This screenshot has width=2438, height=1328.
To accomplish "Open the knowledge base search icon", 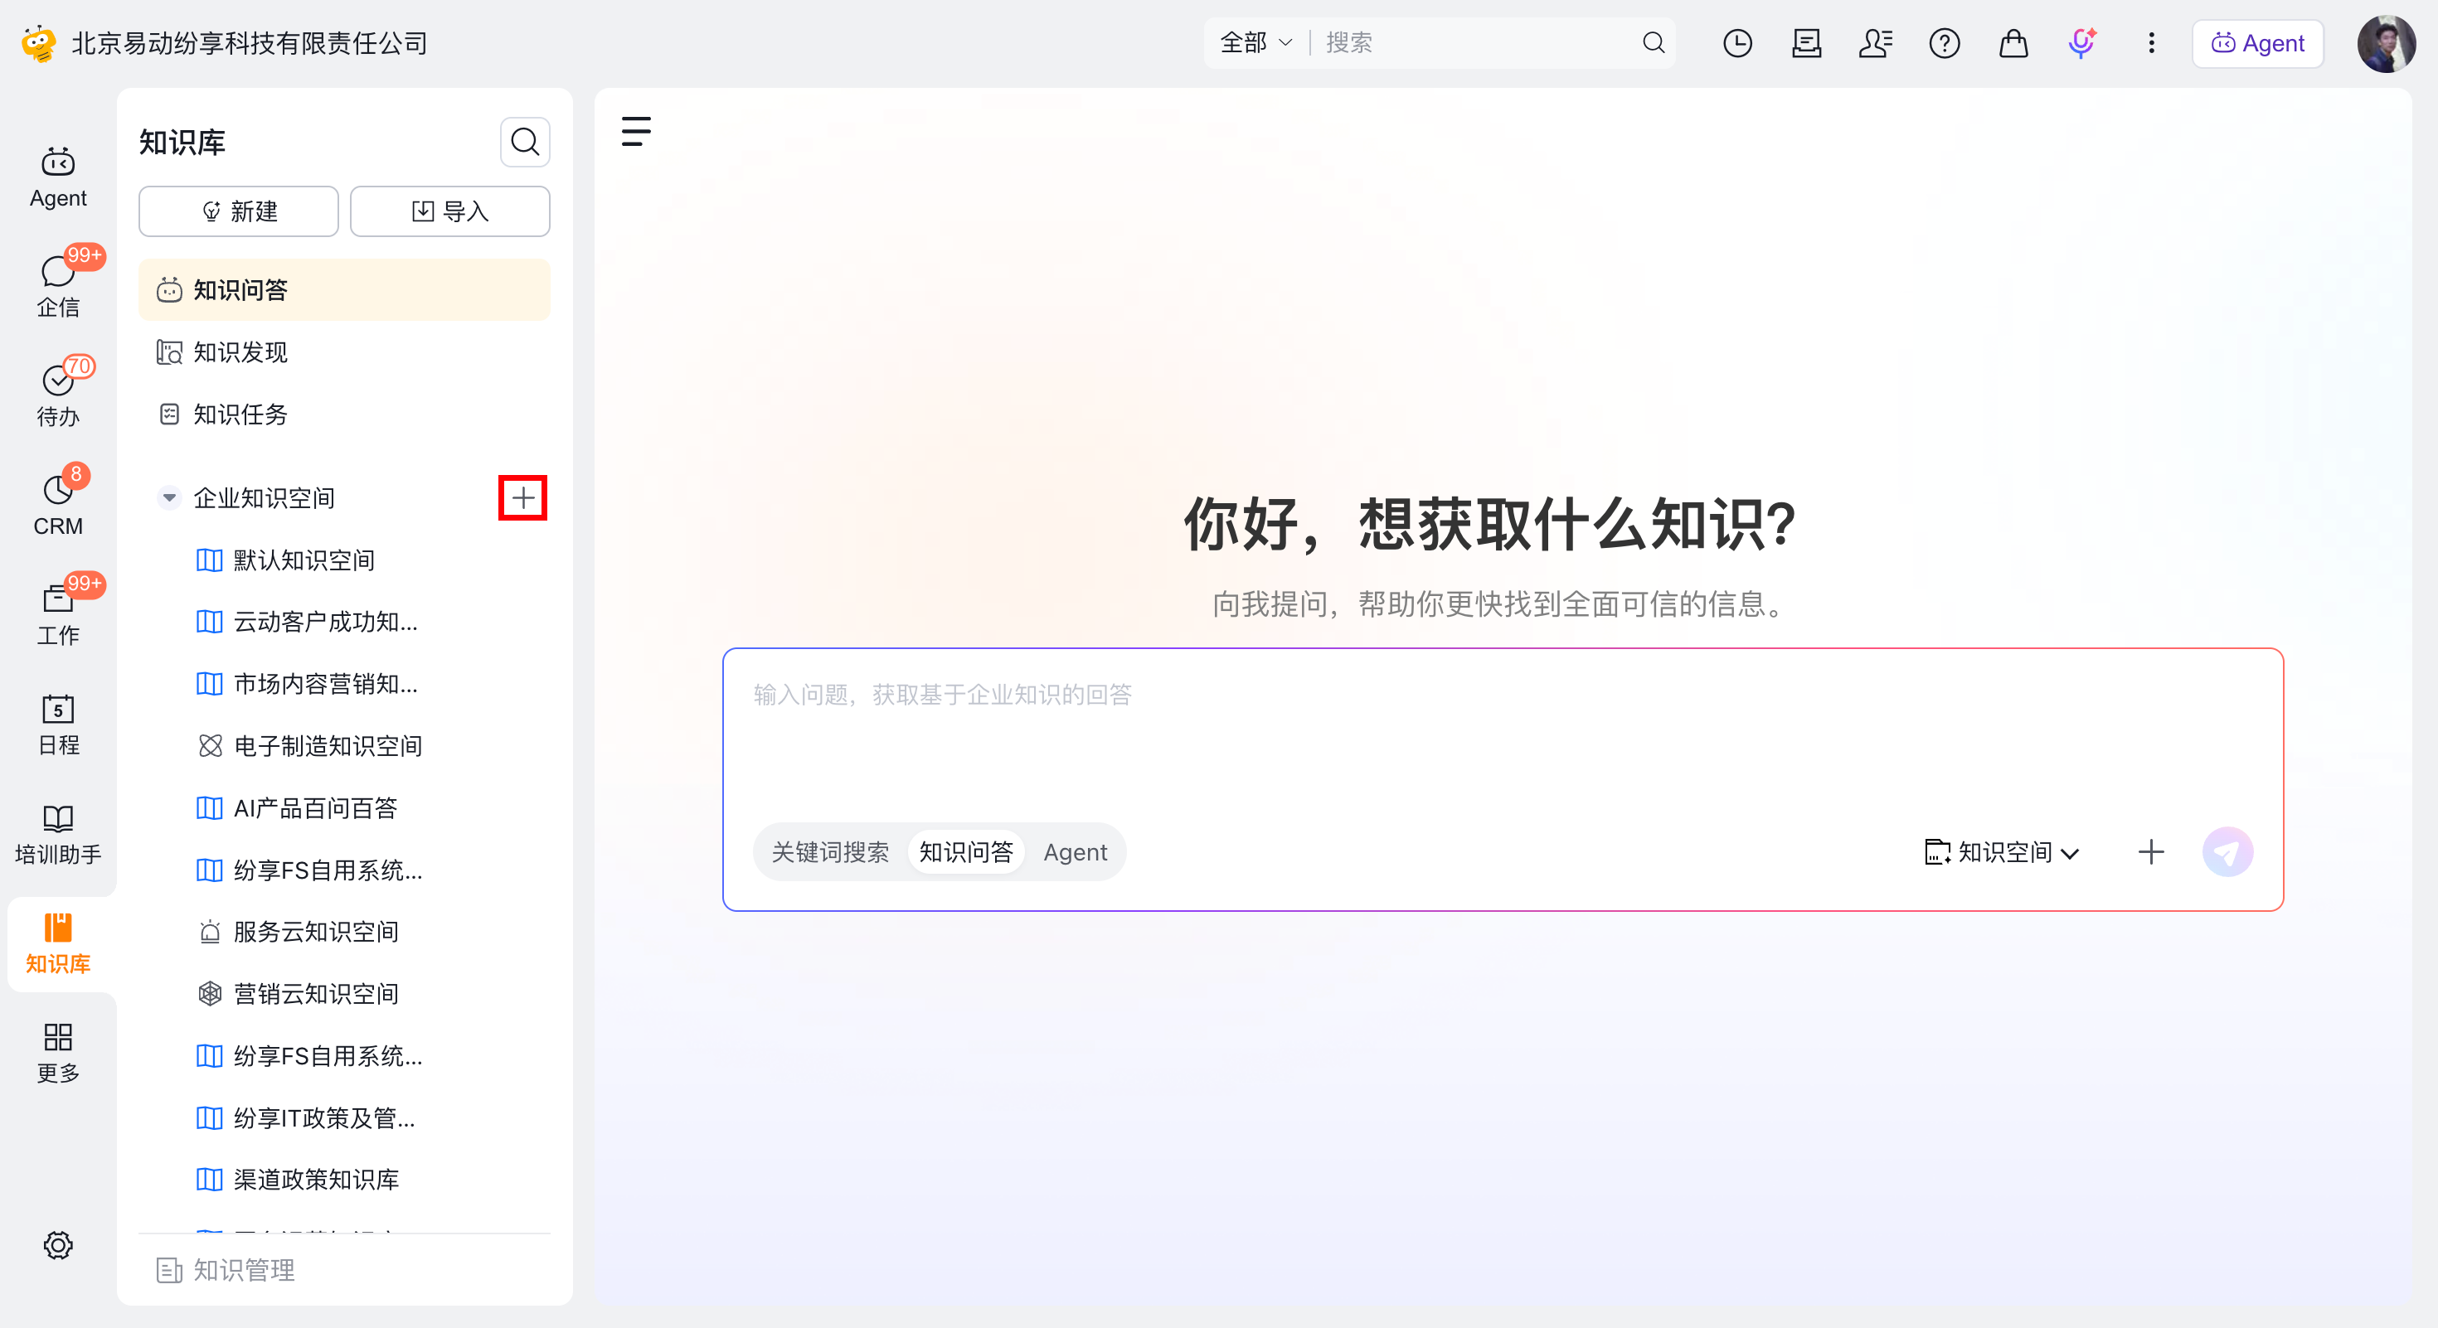I will pos(524,143).
